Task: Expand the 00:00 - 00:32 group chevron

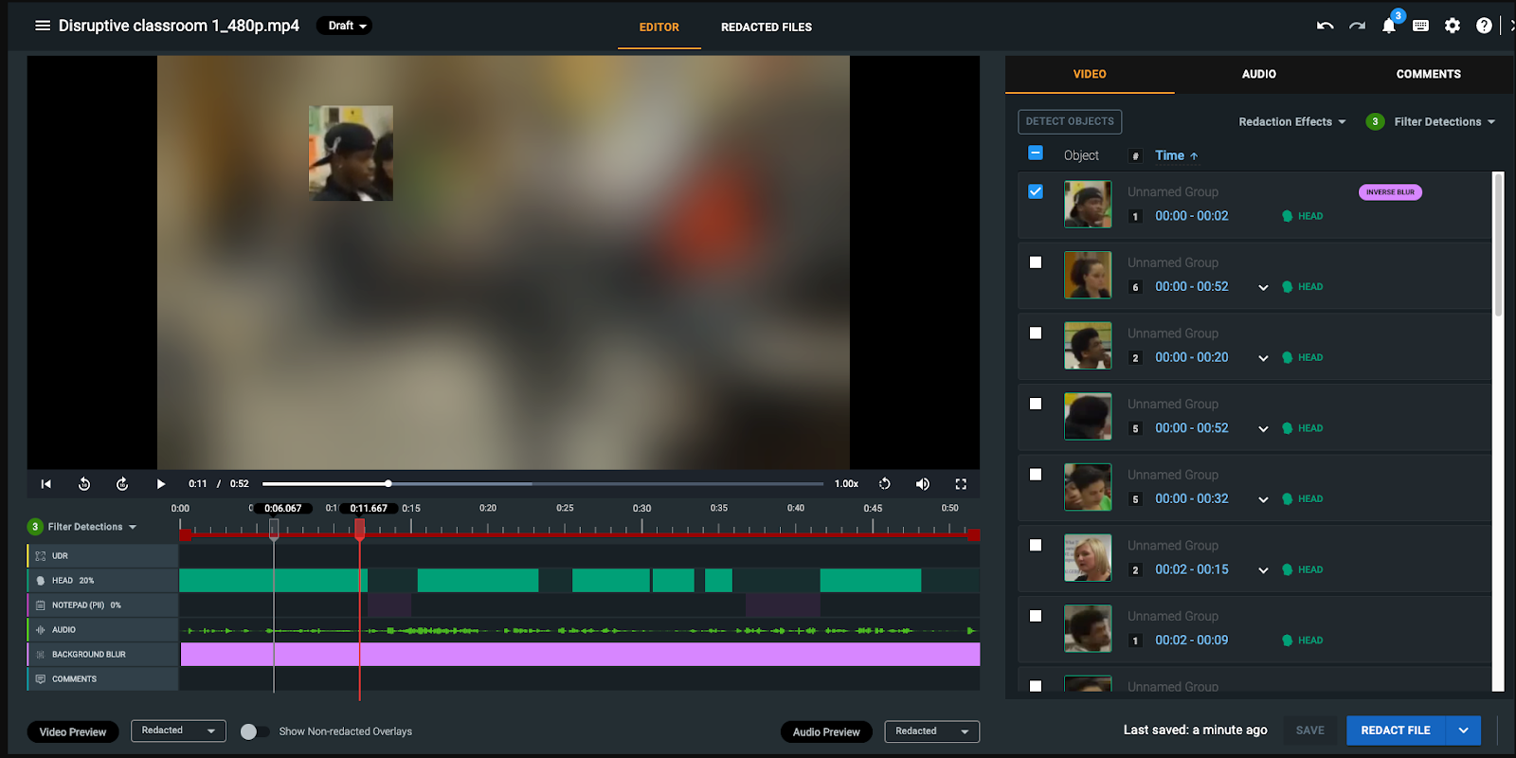Action: point(1263,499)
